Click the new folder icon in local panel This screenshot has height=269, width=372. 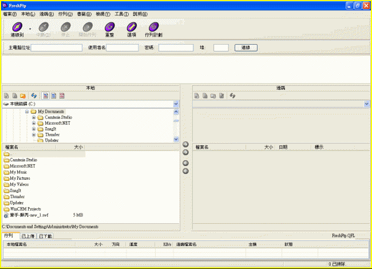[23, 96]
